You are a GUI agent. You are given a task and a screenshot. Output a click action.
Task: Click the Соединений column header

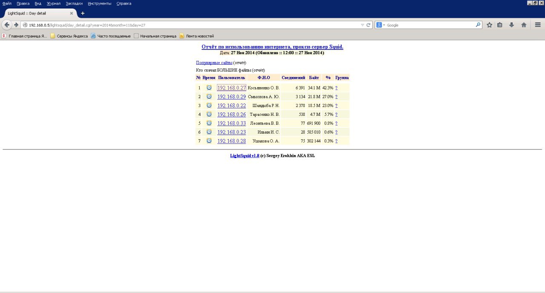(293, 78)
